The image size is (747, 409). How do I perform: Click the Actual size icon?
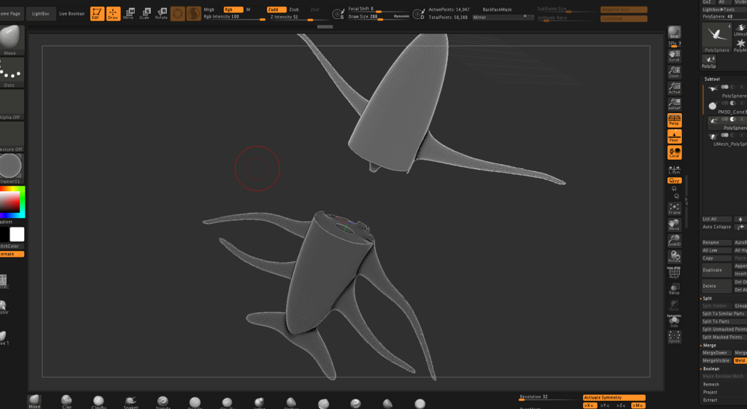coord(674,88)
